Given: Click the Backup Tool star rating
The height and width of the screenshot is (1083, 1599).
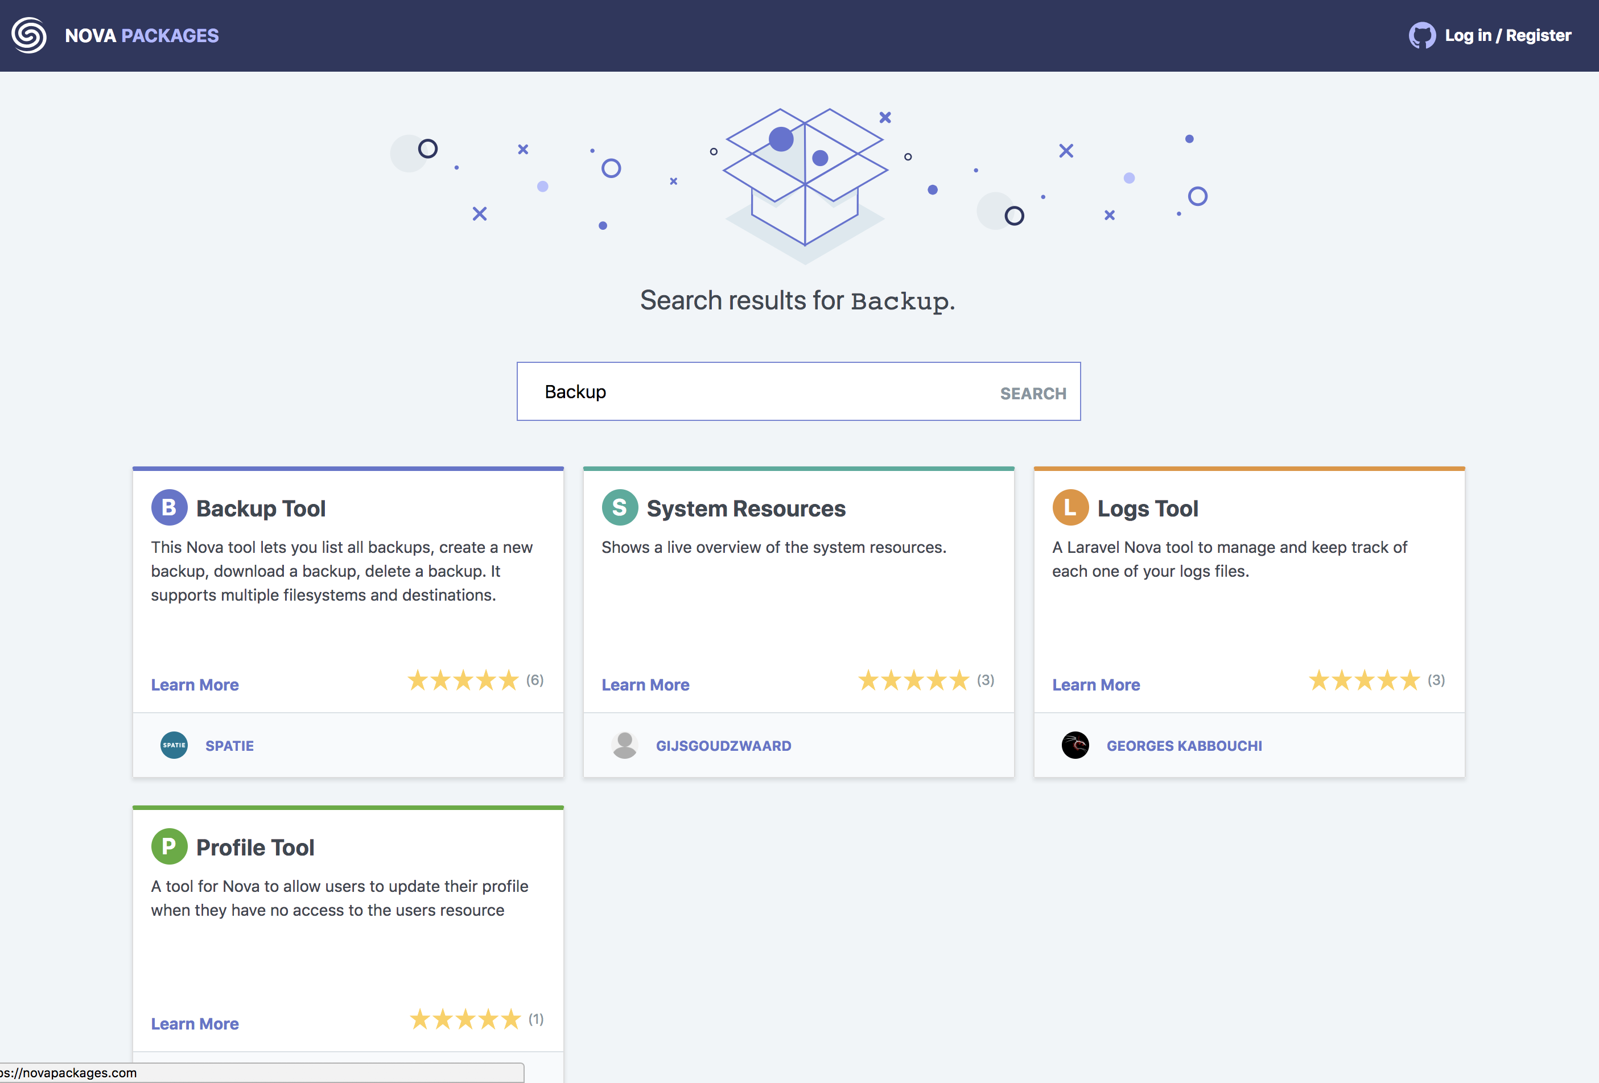Looking at the screenshot, I should (463, 680).
